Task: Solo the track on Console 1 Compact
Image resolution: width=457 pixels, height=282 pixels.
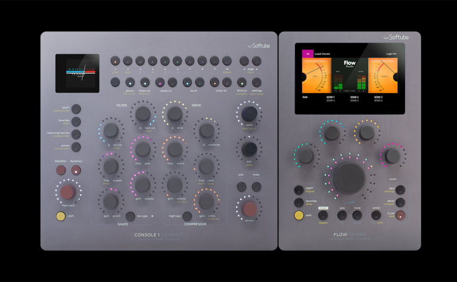Action: [x=241, y=187]
